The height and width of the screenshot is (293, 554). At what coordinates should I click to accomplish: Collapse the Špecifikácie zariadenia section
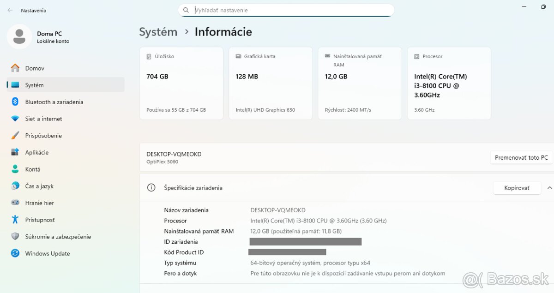point(549,188)
